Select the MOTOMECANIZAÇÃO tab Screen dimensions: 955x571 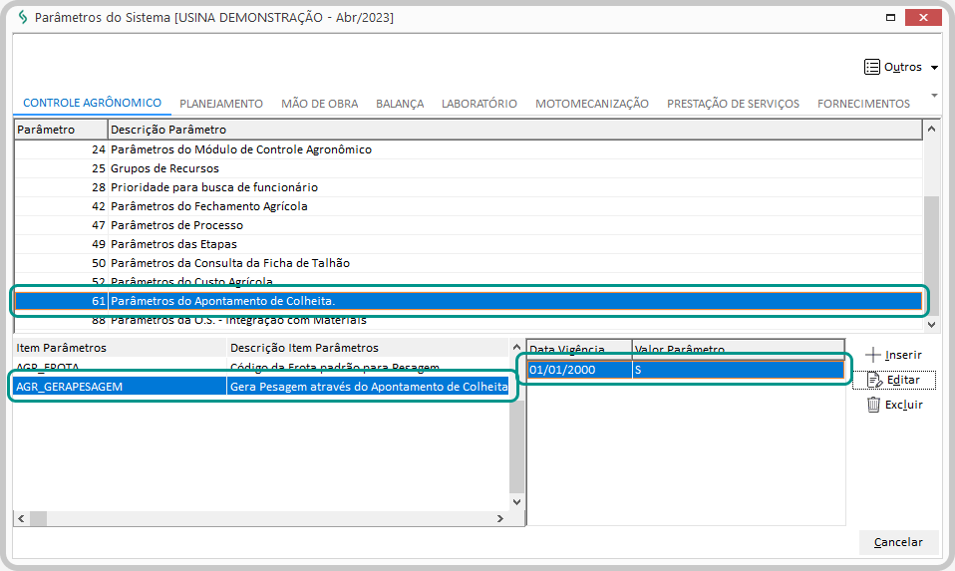click(592, 104)
